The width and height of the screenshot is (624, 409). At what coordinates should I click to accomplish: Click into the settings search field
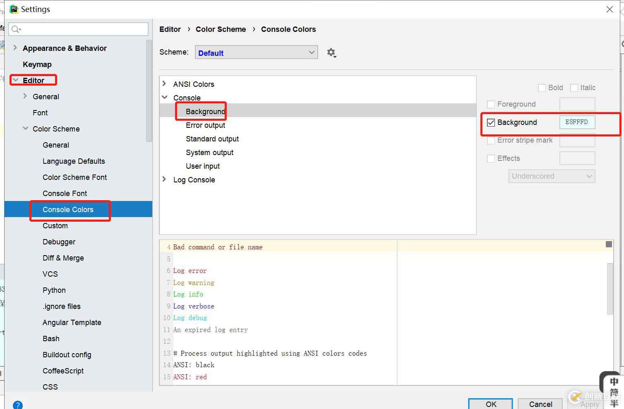[x=83, y=29]
